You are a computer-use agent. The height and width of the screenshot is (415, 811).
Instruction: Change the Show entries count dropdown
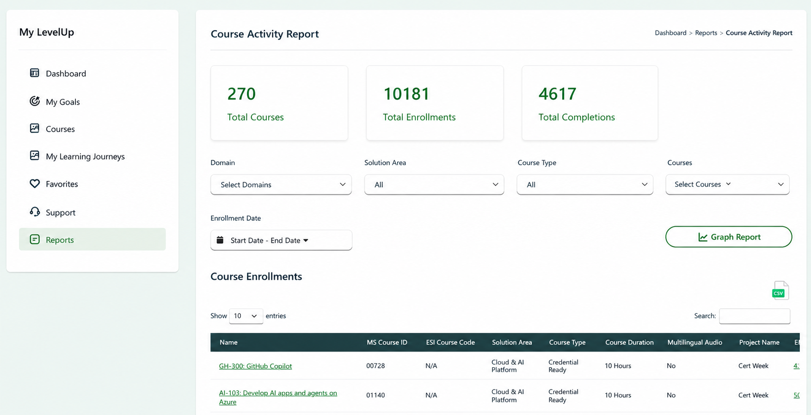[x=246, y=316]
